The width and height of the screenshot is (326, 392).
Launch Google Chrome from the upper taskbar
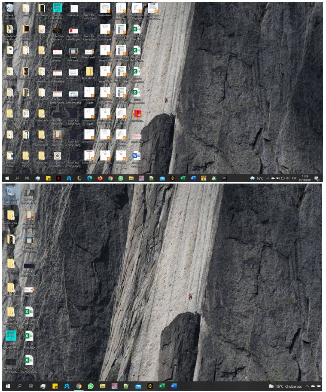click(110, 178)
